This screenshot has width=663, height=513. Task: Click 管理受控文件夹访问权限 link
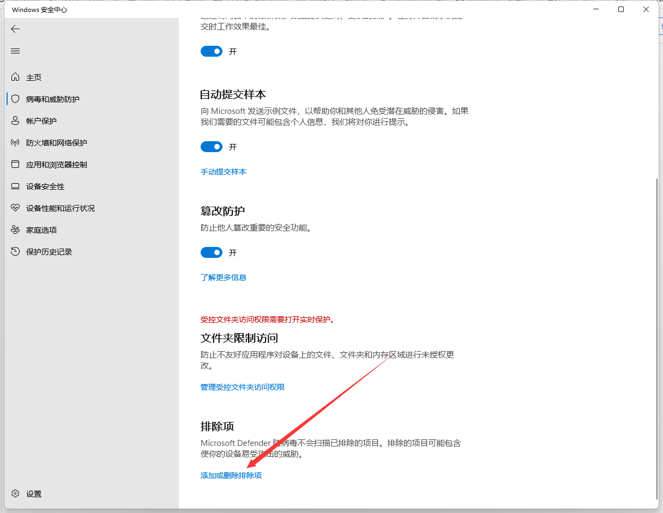click(243, 387)
